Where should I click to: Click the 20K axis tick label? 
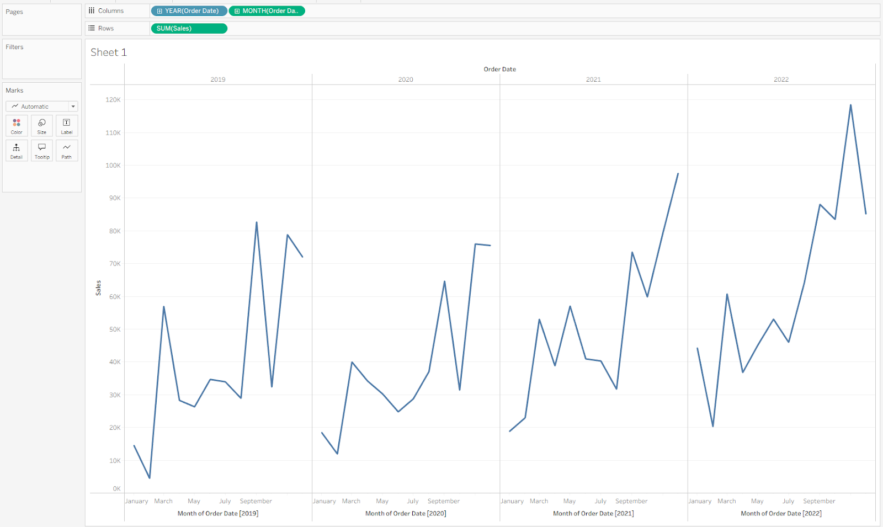115,428
